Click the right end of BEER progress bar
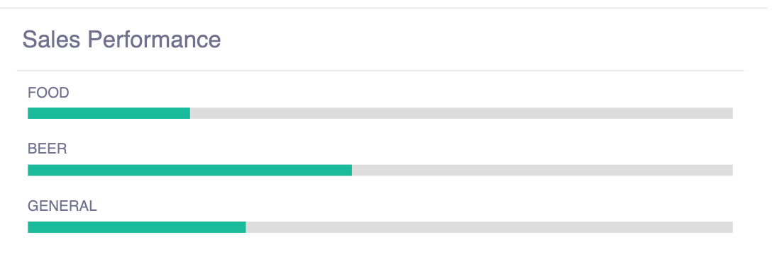 [731, 170]
